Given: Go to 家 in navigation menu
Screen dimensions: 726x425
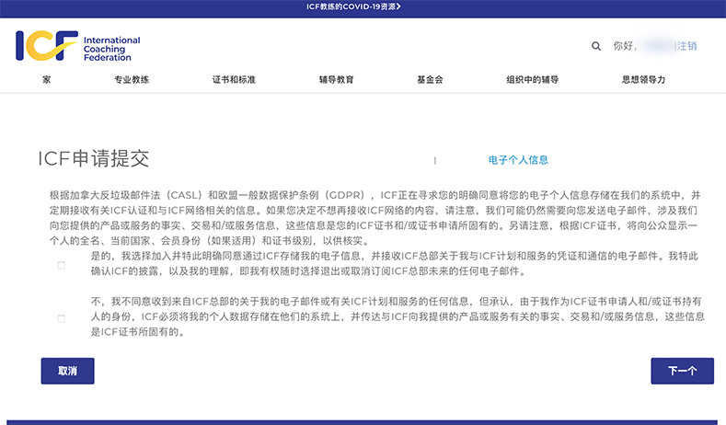Looking at the screenshot, I should [x=46, y=80].
